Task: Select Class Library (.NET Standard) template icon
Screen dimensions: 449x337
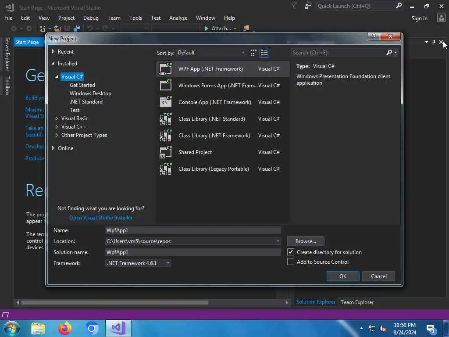Action: 165,118
